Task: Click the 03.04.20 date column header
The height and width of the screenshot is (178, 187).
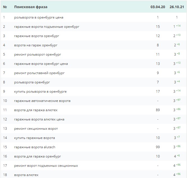Action: click(158, 7)
